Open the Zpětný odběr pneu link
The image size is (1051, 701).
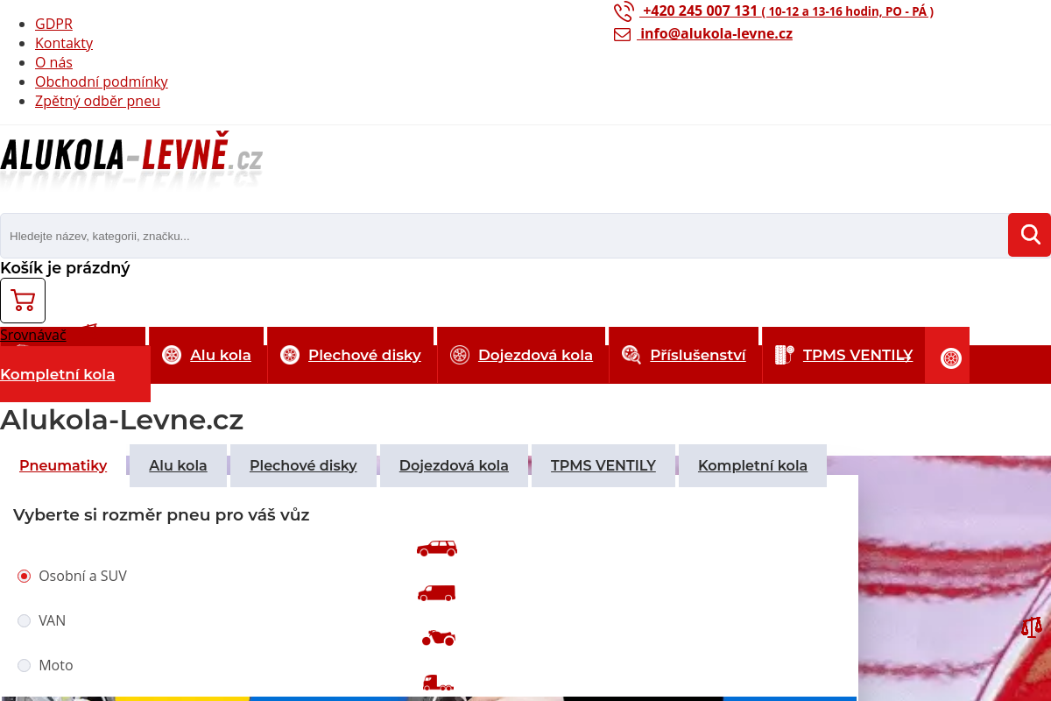(x=97, y=101)
